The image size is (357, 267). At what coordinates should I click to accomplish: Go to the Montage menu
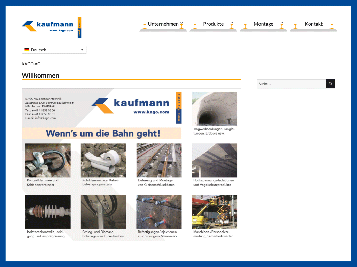263,24
